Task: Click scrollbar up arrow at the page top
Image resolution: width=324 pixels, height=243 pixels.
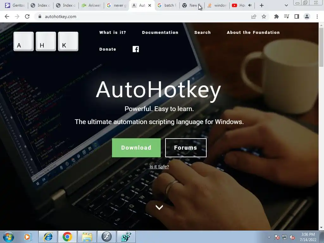Action: (x=321, y=25)
